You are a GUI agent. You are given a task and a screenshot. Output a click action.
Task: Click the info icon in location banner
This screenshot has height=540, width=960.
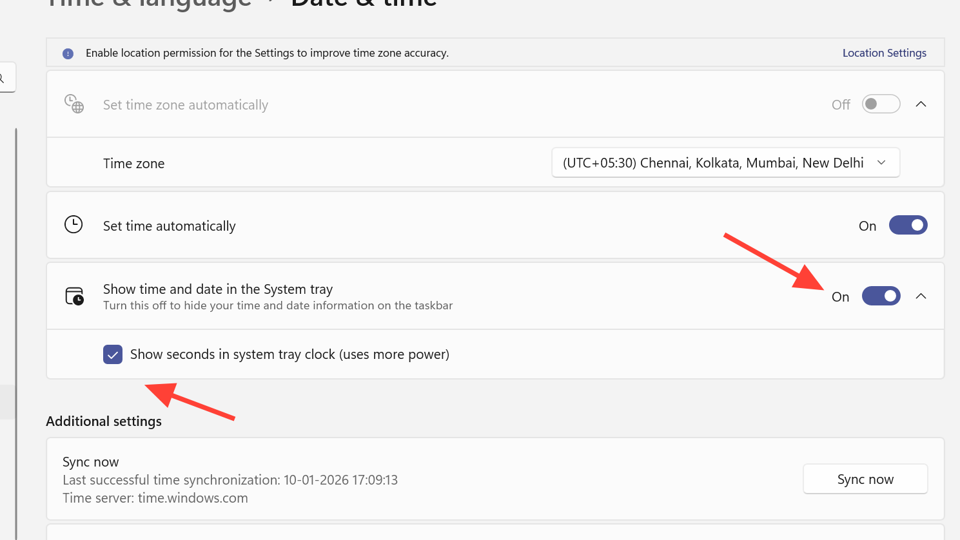(68, 53)
